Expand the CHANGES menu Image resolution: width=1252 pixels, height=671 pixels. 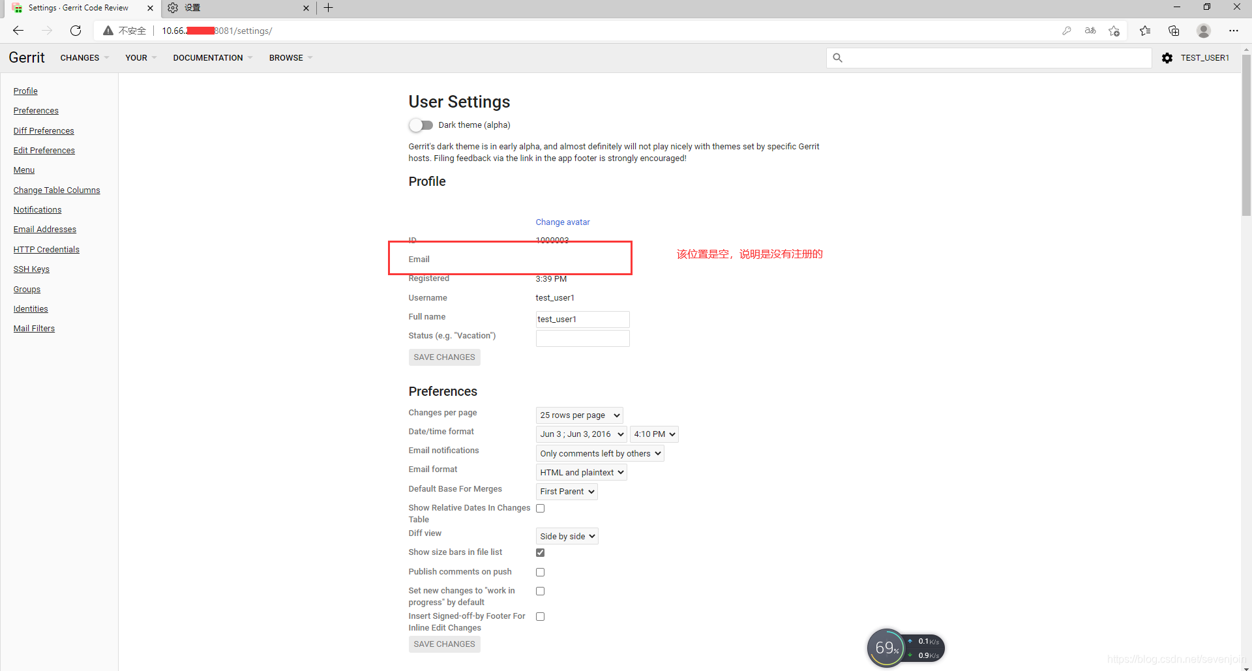pyautogui.click(x=85, y=58)
